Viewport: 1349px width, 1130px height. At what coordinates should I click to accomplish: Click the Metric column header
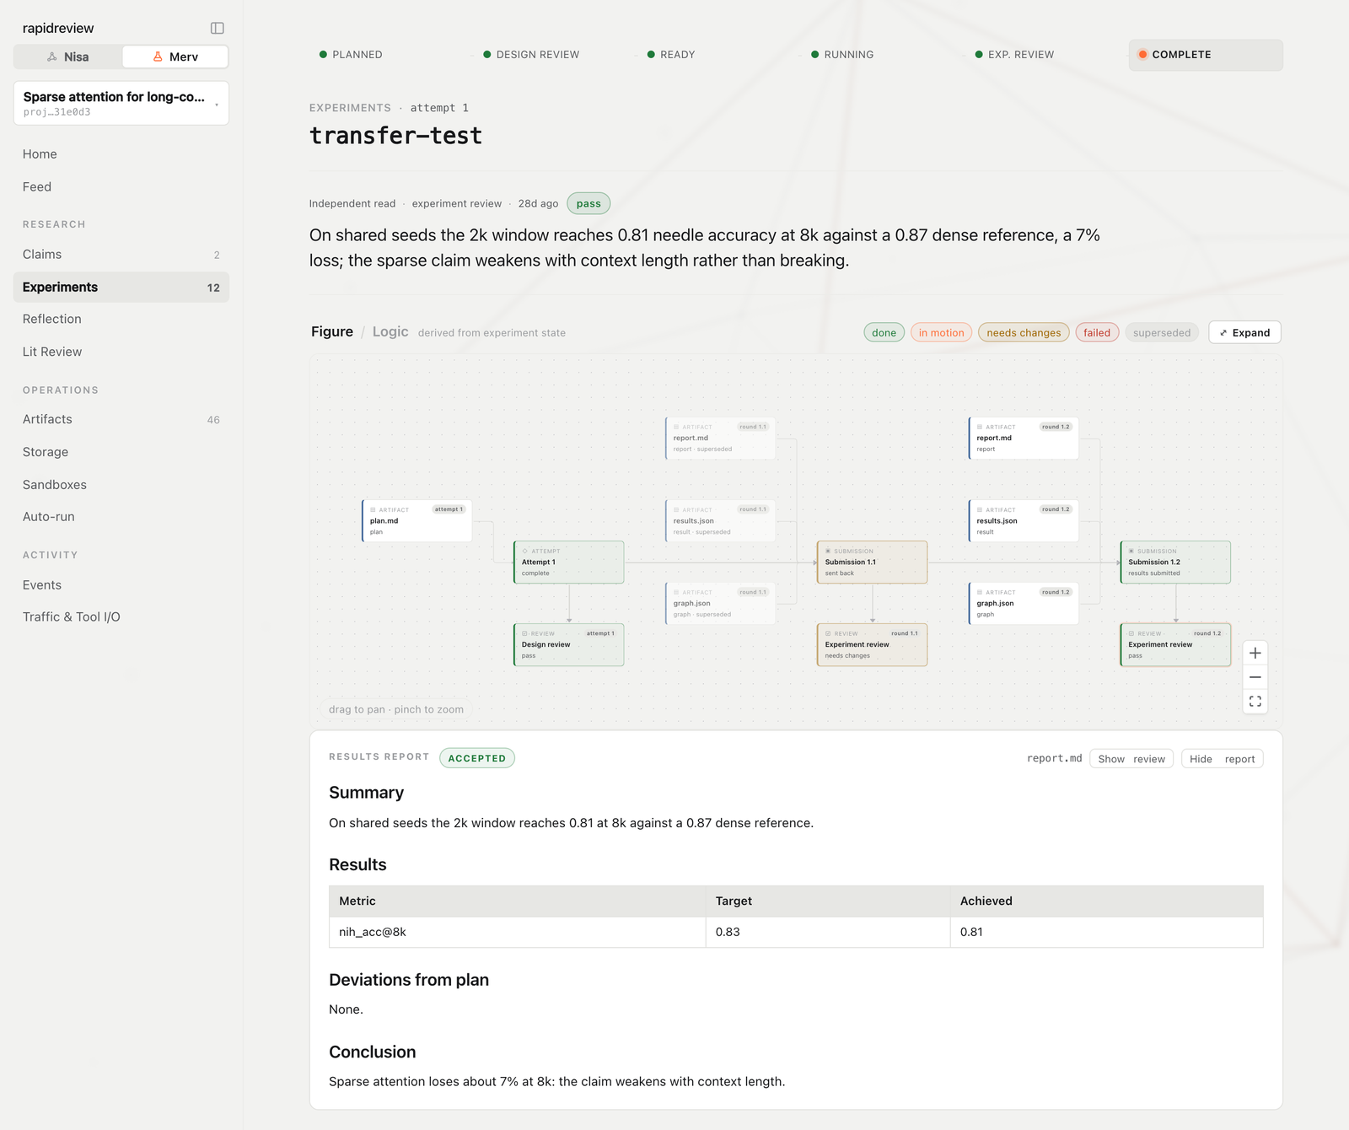pos(518,901)
